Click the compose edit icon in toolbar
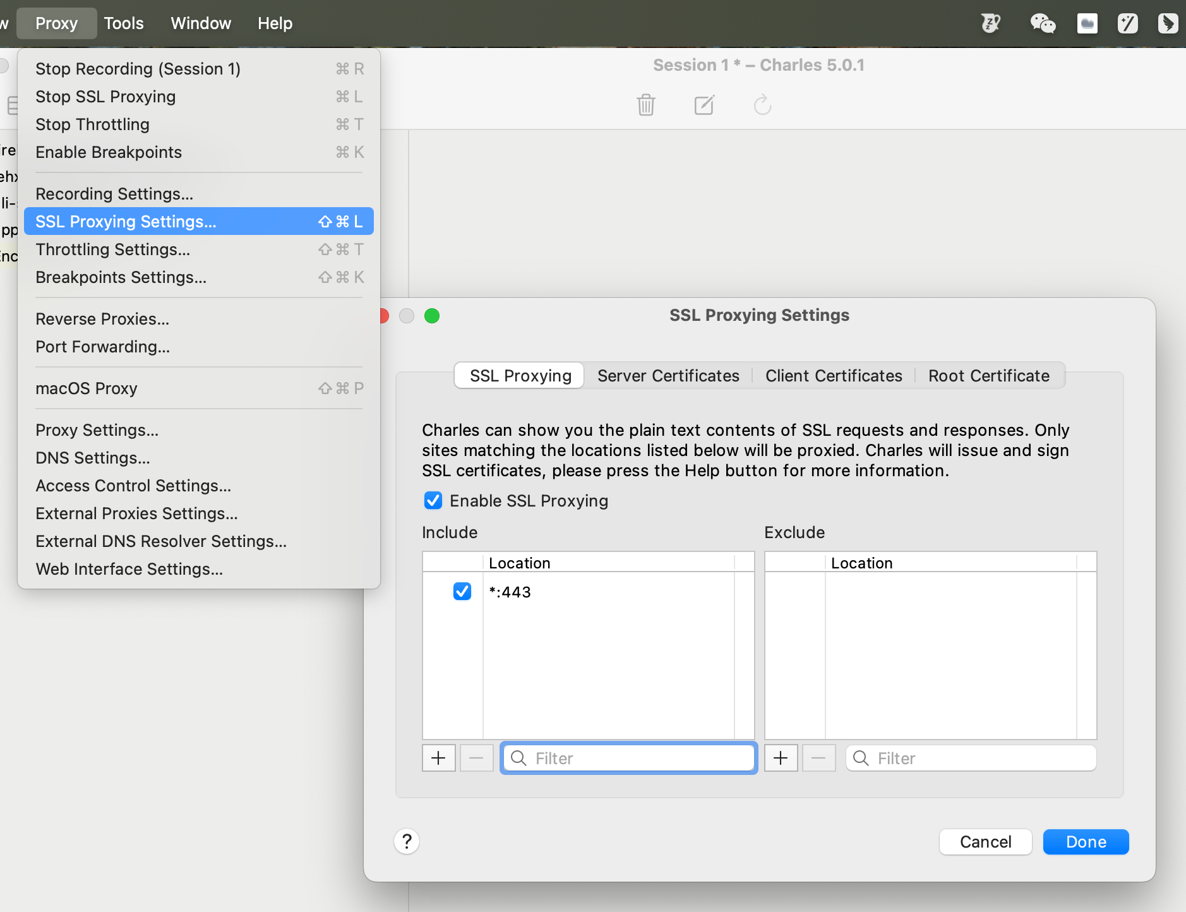Screen dimensions: 1186x912 (x=704, y=104)
